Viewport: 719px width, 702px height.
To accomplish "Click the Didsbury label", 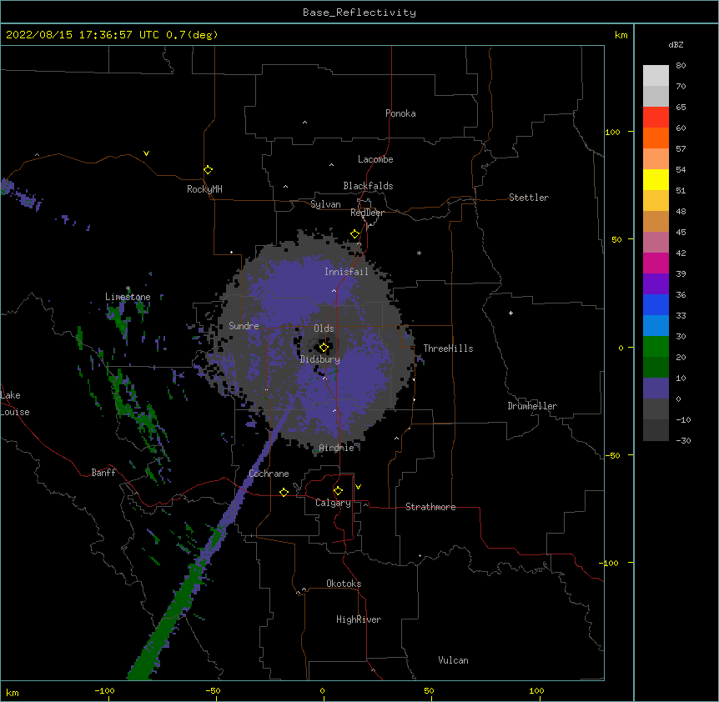I will (x=319, y=359).
